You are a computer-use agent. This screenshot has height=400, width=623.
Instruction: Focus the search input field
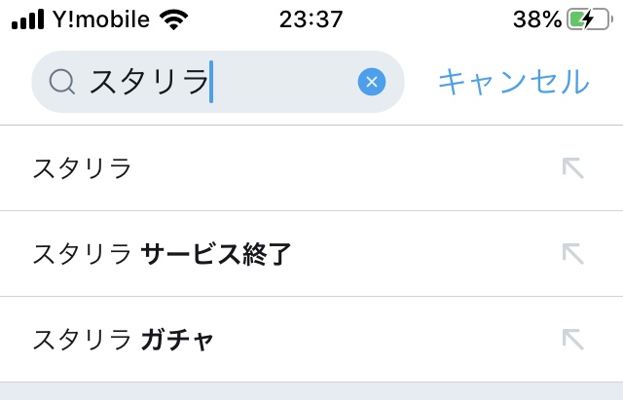tap(282, 82)
